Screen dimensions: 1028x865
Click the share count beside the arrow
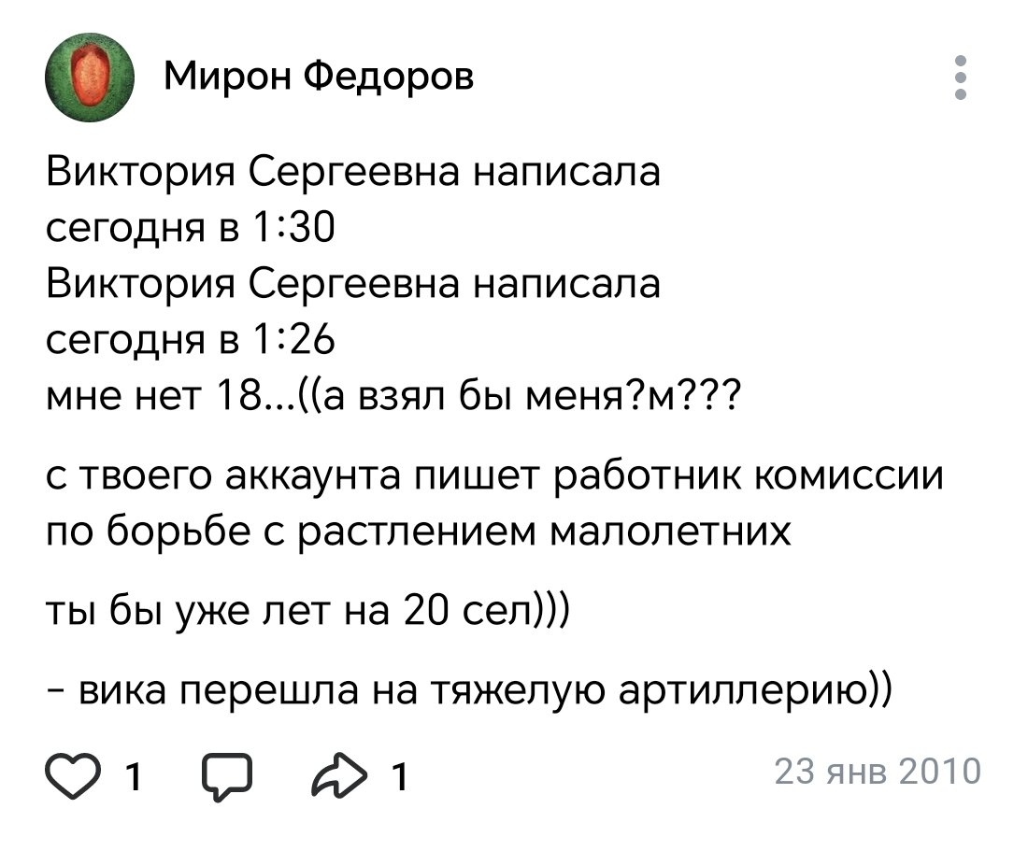pyautogui.click(x=399, y=777)
